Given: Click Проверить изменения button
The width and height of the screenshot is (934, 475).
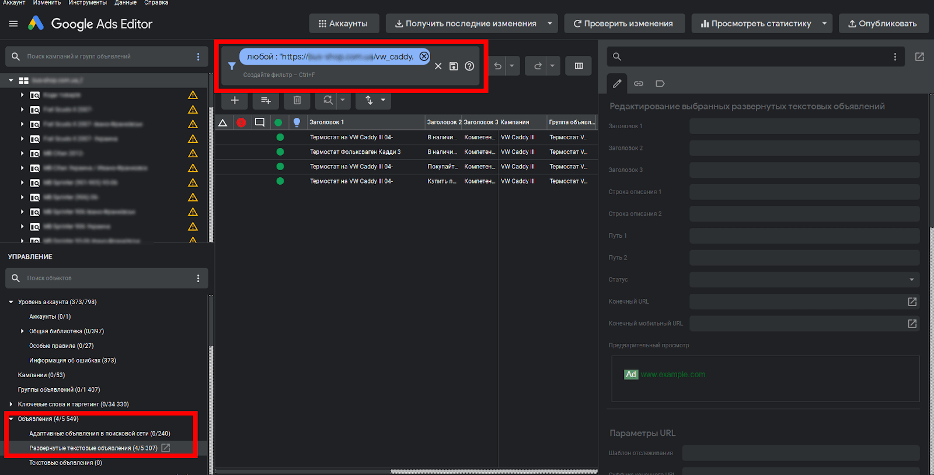Looking at the screenshot, I should click(x=624, y=23).
